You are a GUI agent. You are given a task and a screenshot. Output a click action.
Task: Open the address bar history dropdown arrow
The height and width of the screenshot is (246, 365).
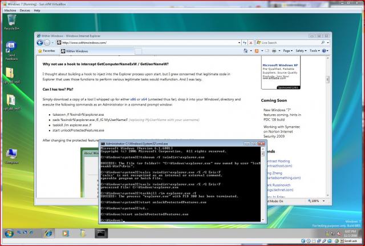tap(239, 43)
